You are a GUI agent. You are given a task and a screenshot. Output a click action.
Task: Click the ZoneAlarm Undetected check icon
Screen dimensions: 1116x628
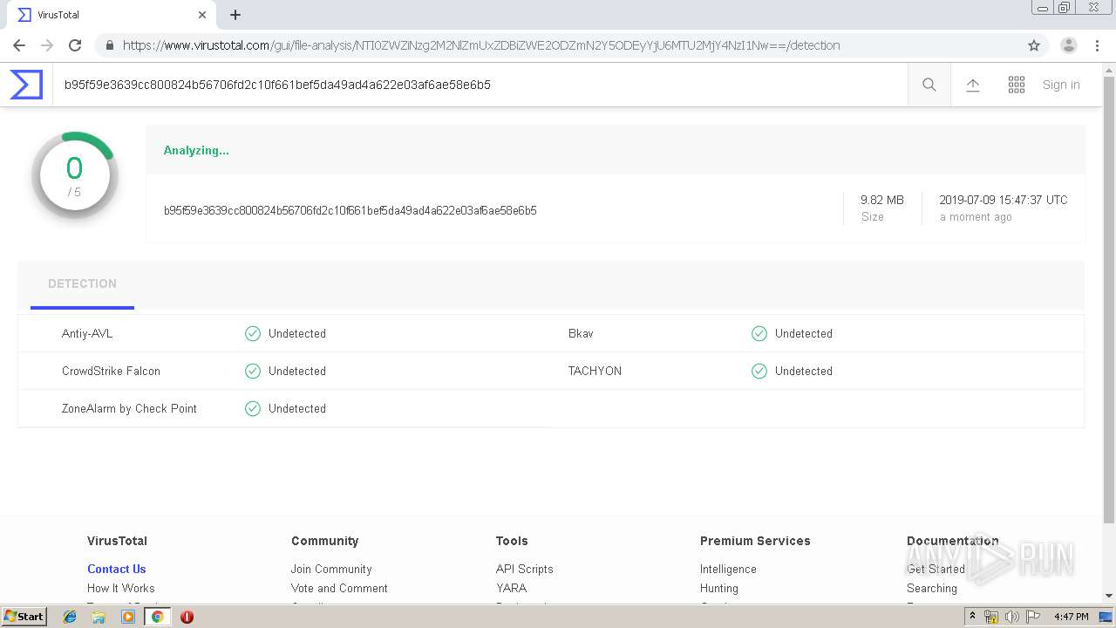(x=253, y=408)
